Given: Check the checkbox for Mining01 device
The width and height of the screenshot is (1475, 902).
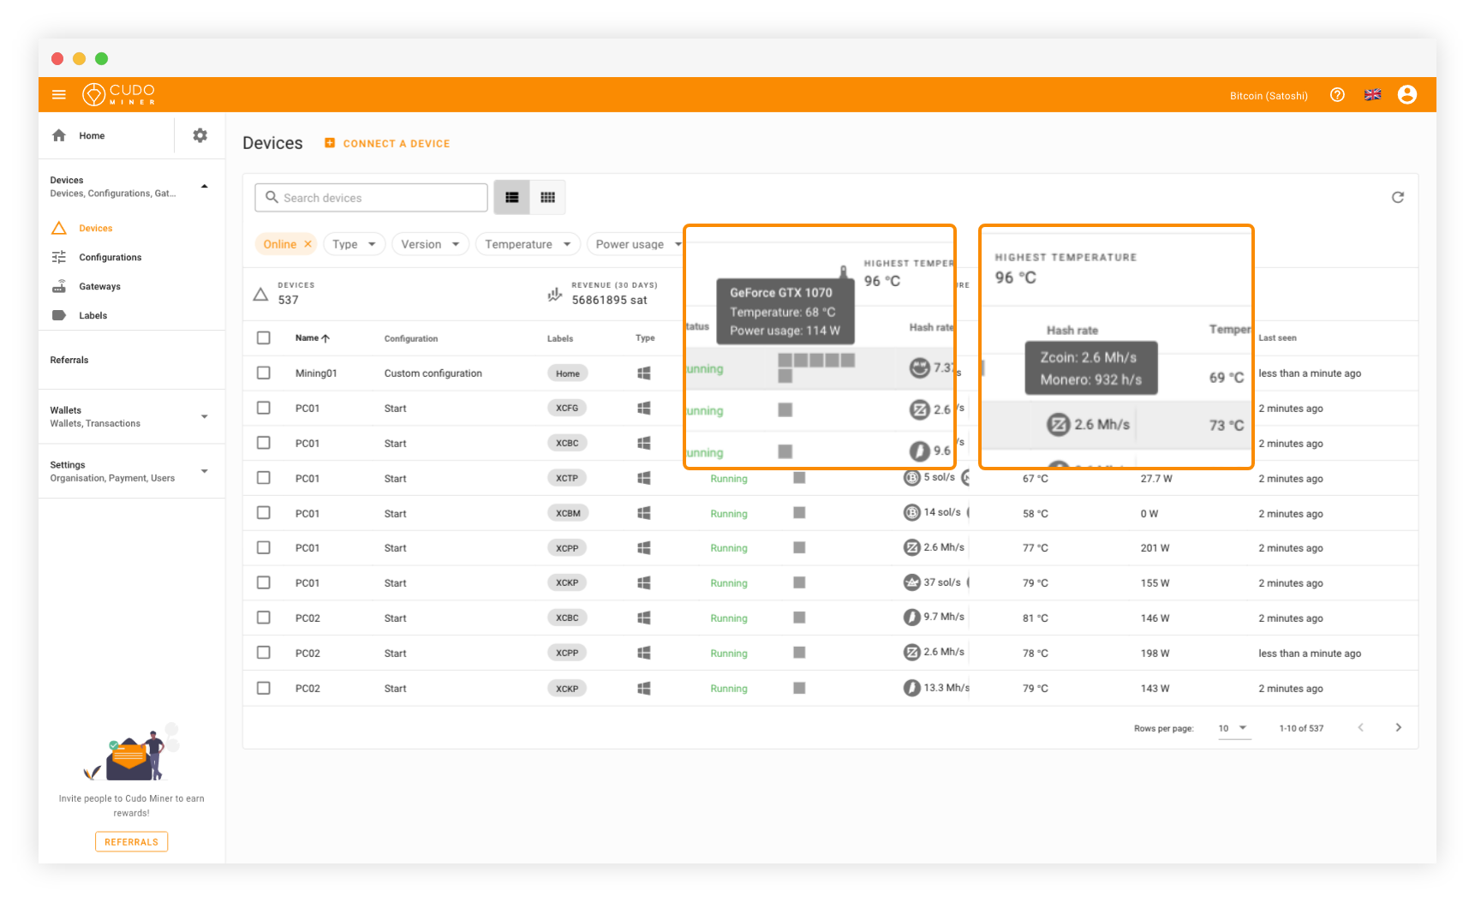Looking at the screenshot, I should [x=263, y=373].
